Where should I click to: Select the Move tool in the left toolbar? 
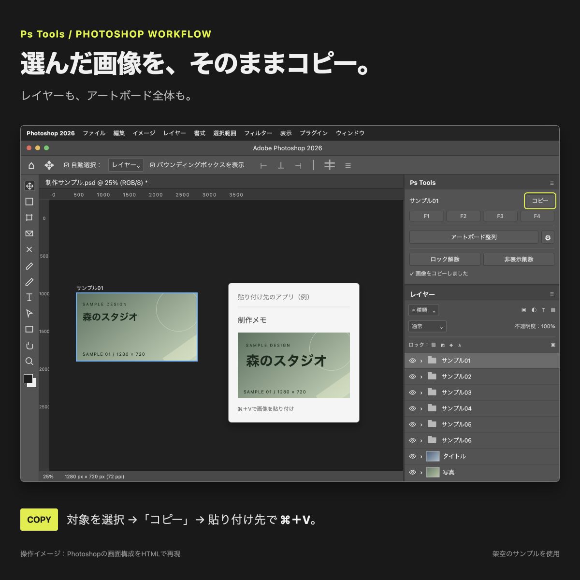tap(29, 186)
